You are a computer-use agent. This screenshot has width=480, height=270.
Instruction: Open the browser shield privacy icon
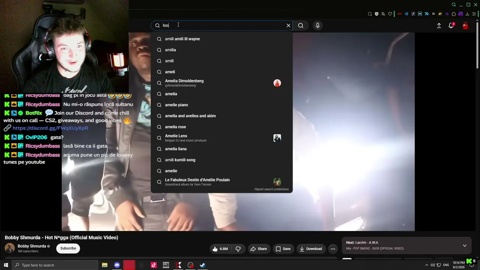pos(376,14)
